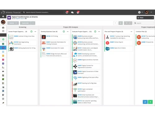This screenshot has height=116, width=155.
Task: Open Sales Form Orders idea
Action: 119,49
